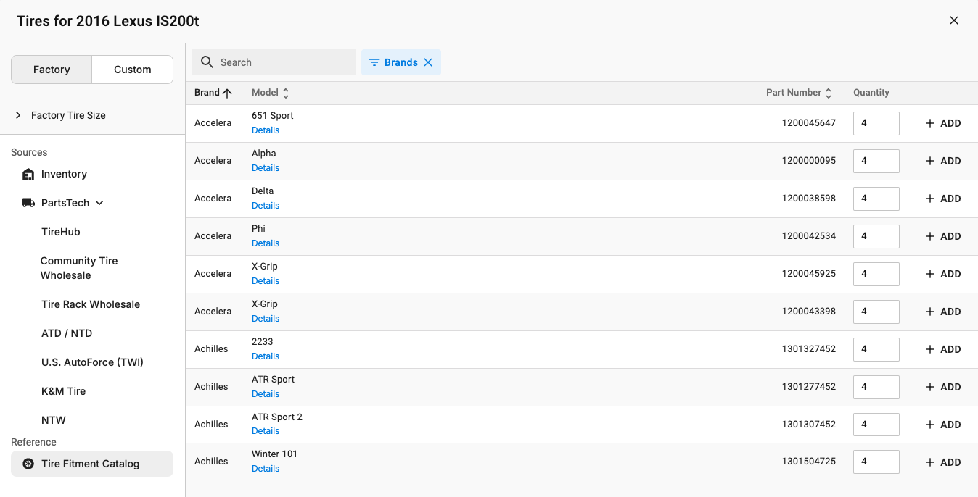Select the K&M Tire source

coord(63,391)
